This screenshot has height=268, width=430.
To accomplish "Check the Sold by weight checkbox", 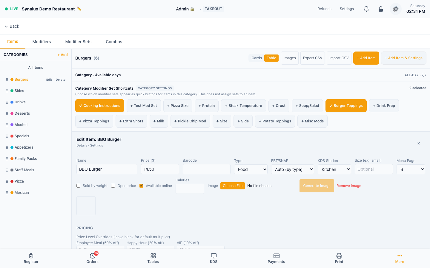I will (x=79, y=186).
